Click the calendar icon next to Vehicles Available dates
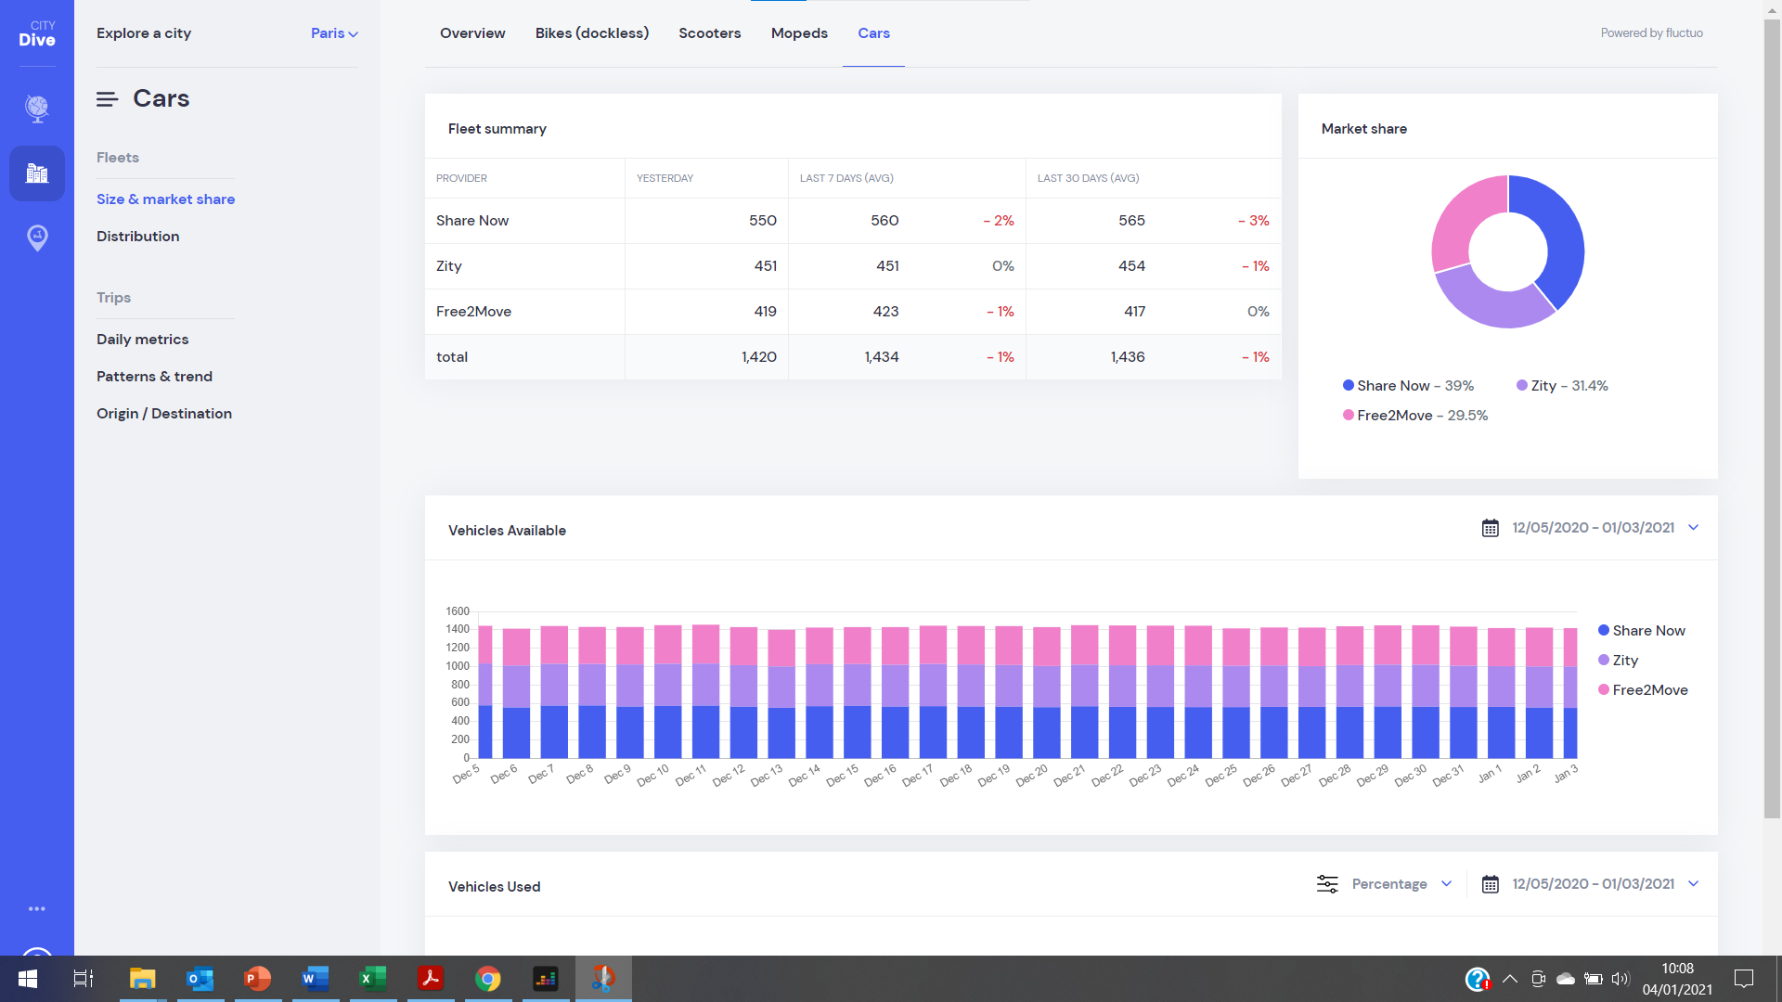The image size is (1782, 1002). click(1489, 528)
